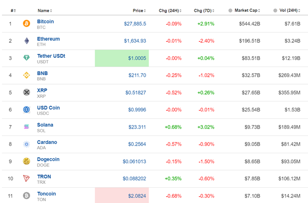The width and height of the screenshot is (308, 203).
Task: Sort by Chg (7D) column header
Action: tap(204, 10)
